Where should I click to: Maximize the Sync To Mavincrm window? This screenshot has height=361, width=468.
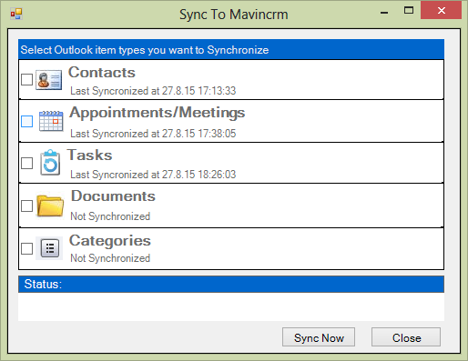click(409, 11)
